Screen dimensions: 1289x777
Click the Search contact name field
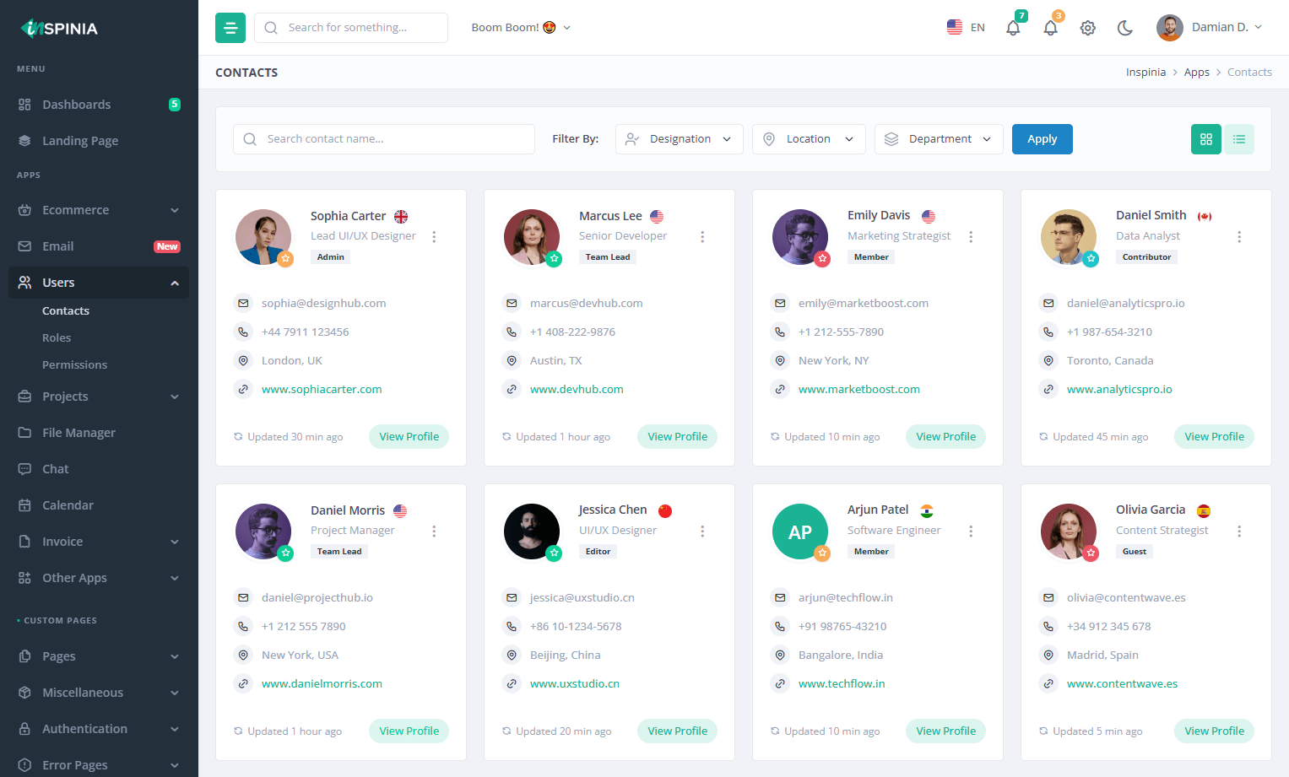coord(384,139)
